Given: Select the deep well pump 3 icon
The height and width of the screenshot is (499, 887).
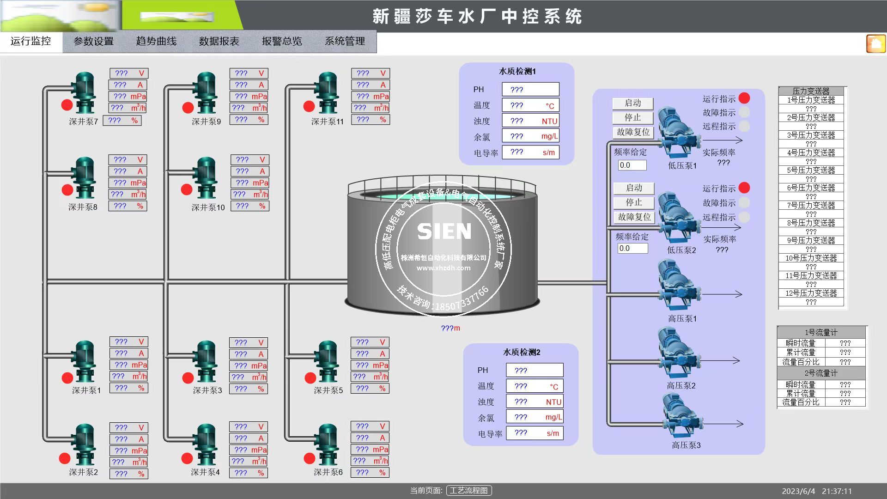Looking at the screenshot, I should click(206, 361).
